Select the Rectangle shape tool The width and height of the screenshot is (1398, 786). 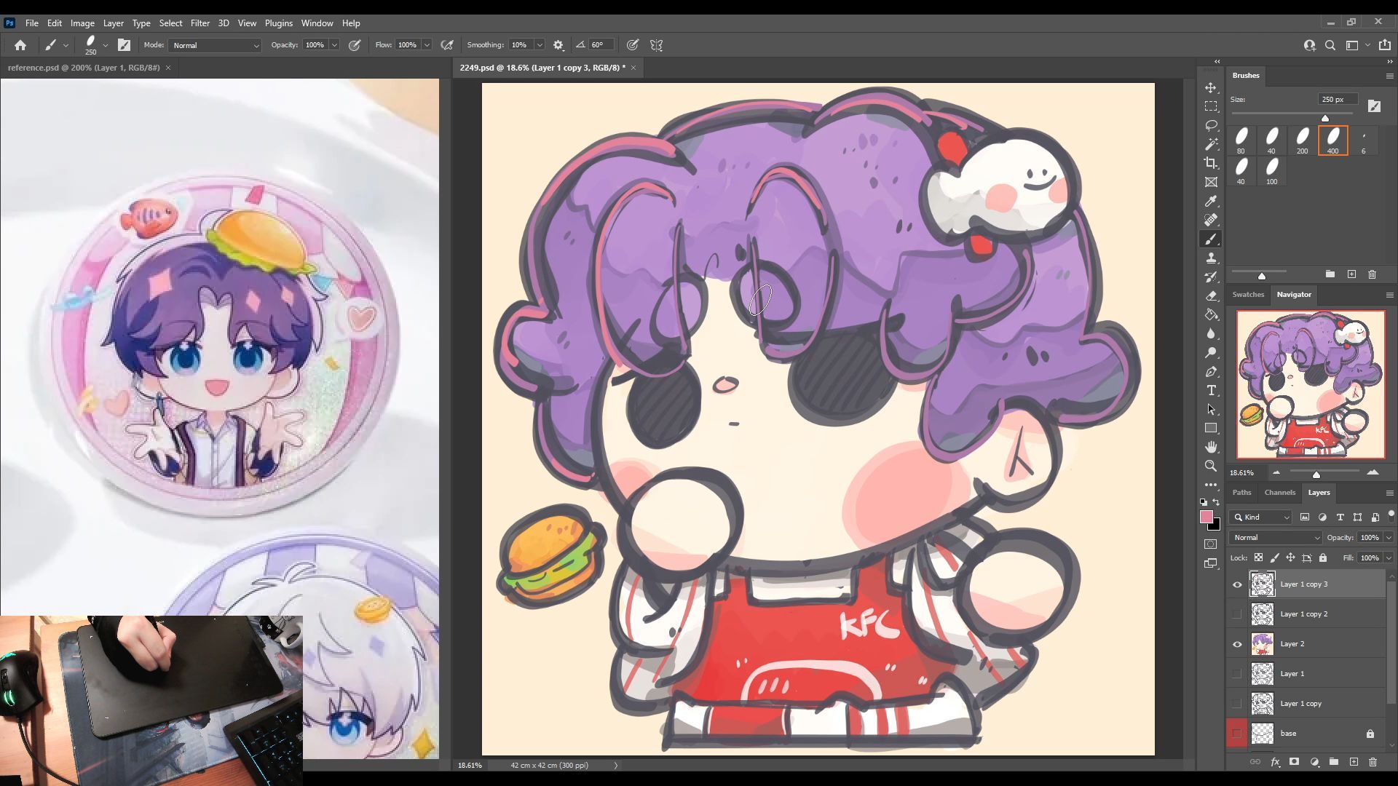click(x=1211, y=428)
